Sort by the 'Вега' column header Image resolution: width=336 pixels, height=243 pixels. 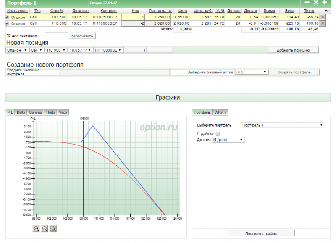(289, 11)
